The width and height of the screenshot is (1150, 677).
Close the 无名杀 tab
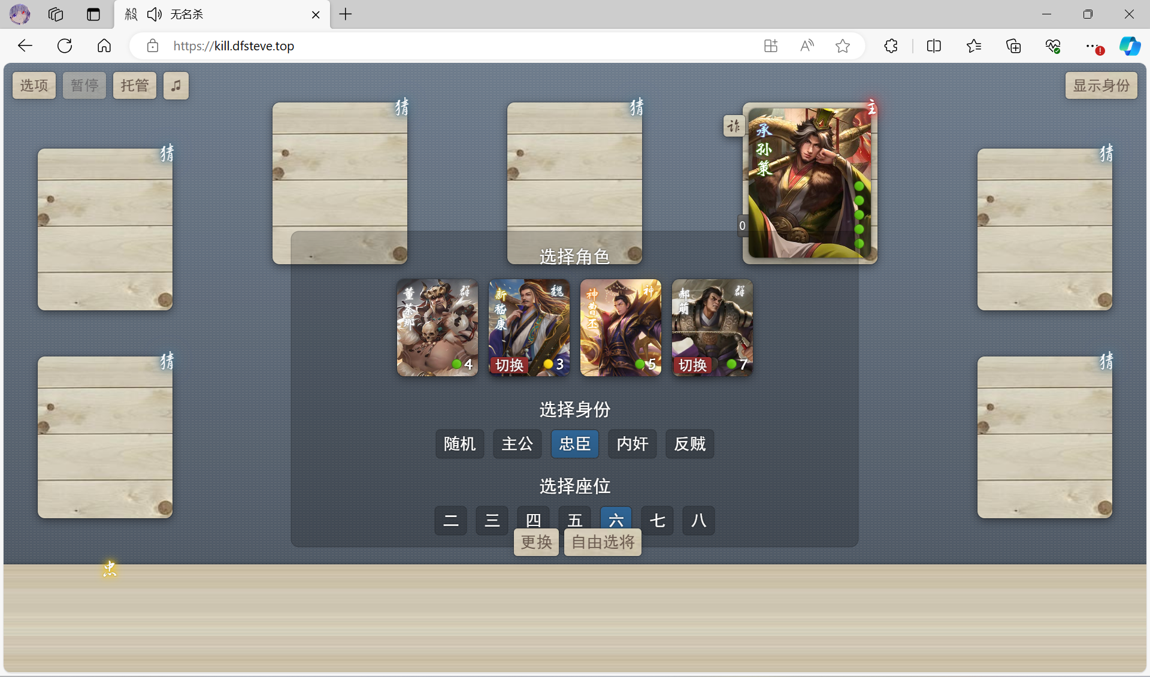click(x=316, y=14)
